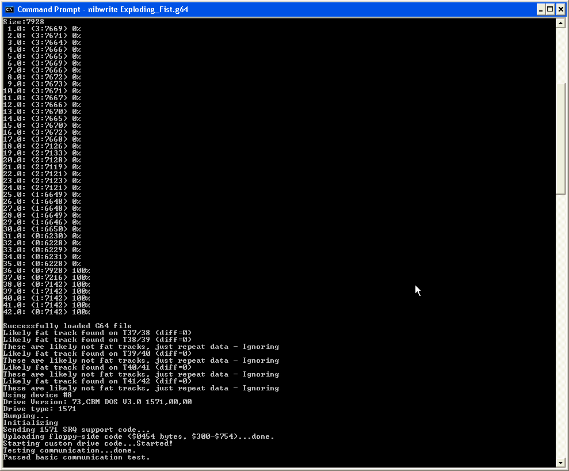
Task: Click the scrollbar track above the thumb
Action: [x=560, y=56]
